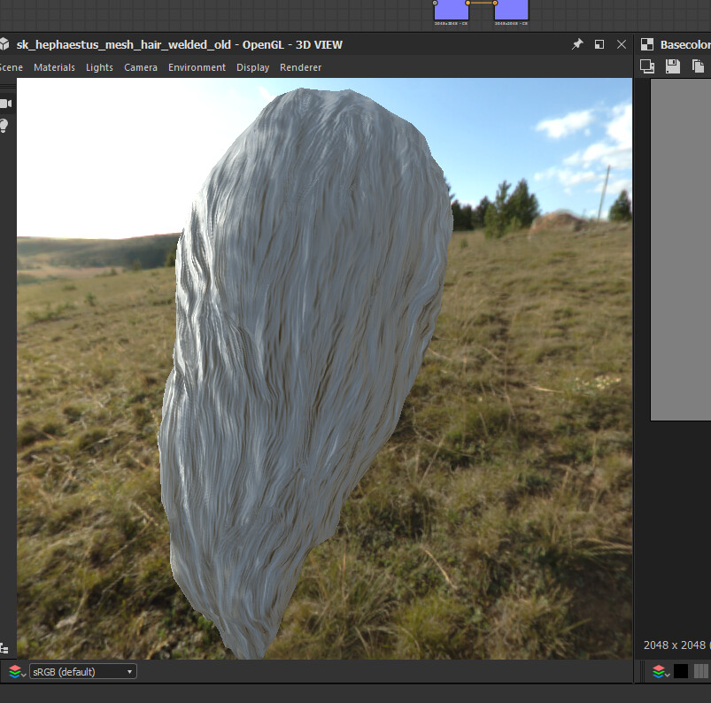Close the 3D VIEW panel
This screenshot has height=703, width=711.
(622, 44)
